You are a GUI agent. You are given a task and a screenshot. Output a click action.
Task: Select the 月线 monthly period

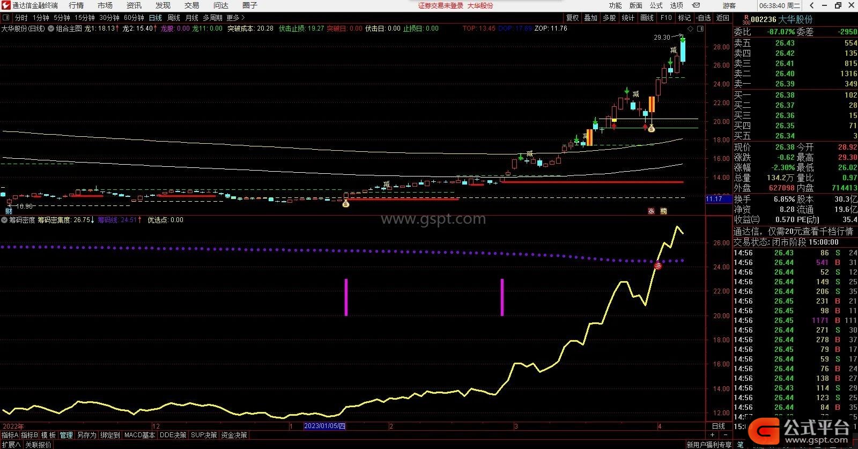point(192,18)
